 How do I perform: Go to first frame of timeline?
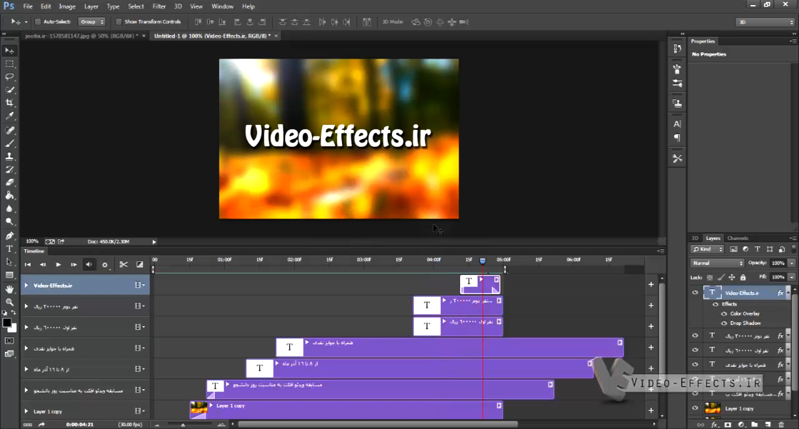[x=28, y=265]
